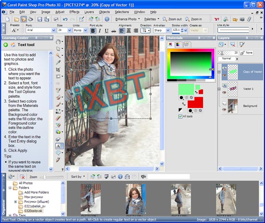The image size is (265, 223).
Task: Toggle visibility of the Vector 1 layer
Action: [x=224, y=92]
